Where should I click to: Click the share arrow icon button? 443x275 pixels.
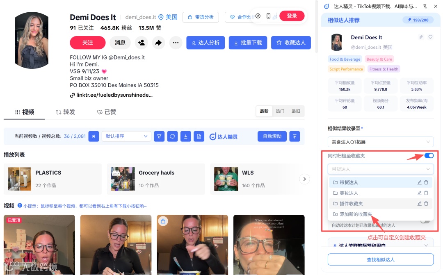(x=158, y=43)
